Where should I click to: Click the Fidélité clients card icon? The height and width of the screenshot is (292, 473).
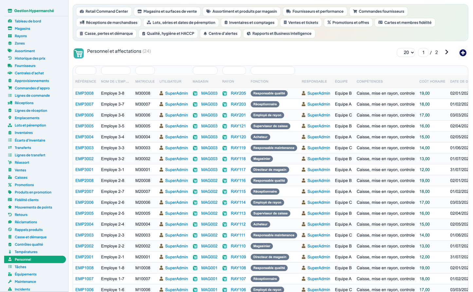10,200
